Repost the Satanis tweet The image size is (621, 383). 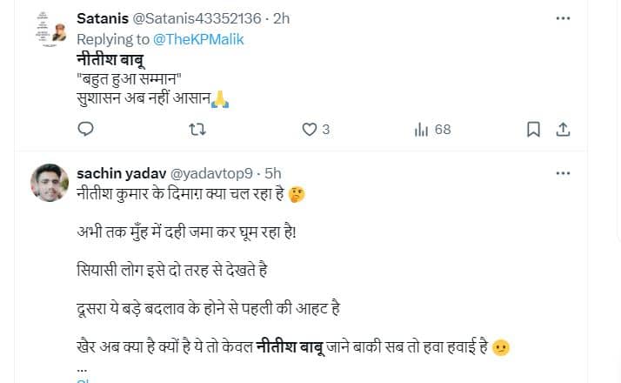pyautogui.click(x=197, y=130)
